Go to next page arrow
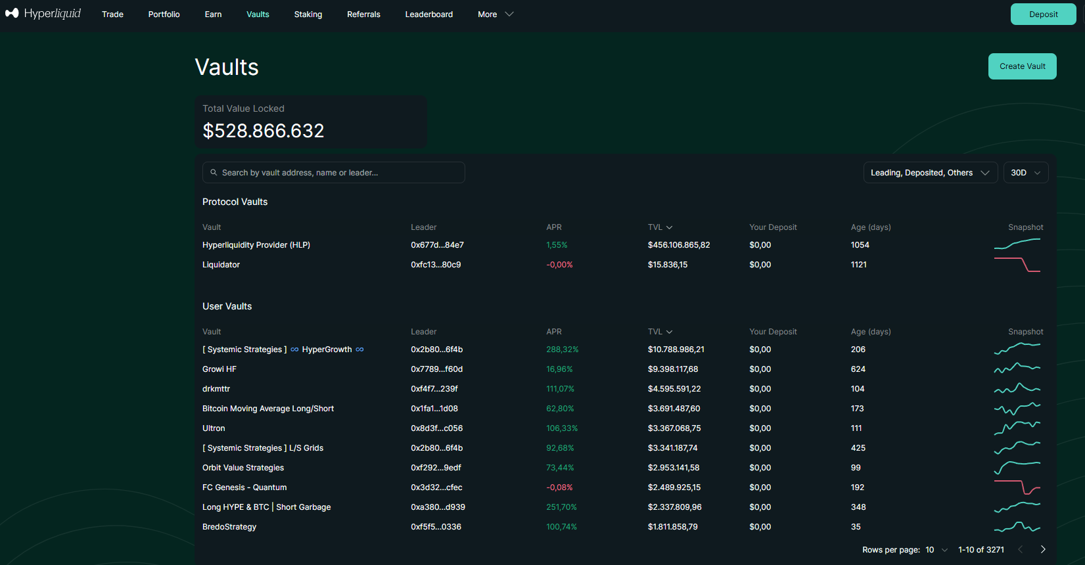Viewport: 1085px width, 565px height. click(x=1043, y=549)
